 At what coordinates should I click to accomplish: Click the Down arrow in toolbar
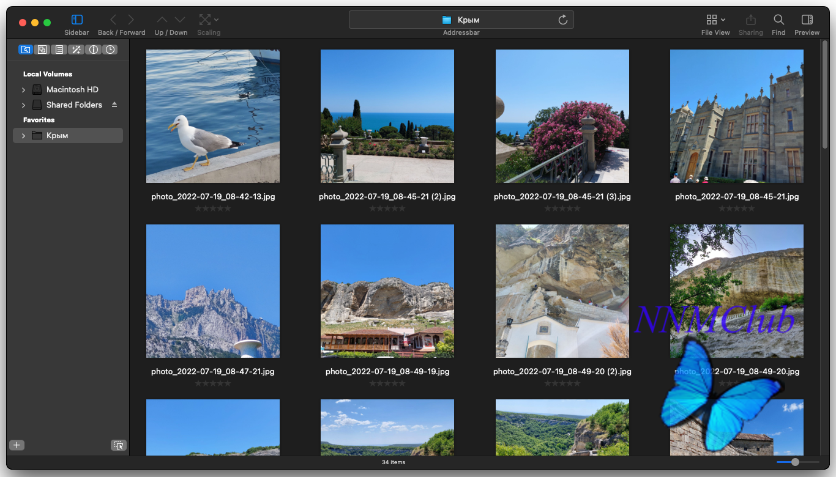pyautogui.click(x=180, y=20)
